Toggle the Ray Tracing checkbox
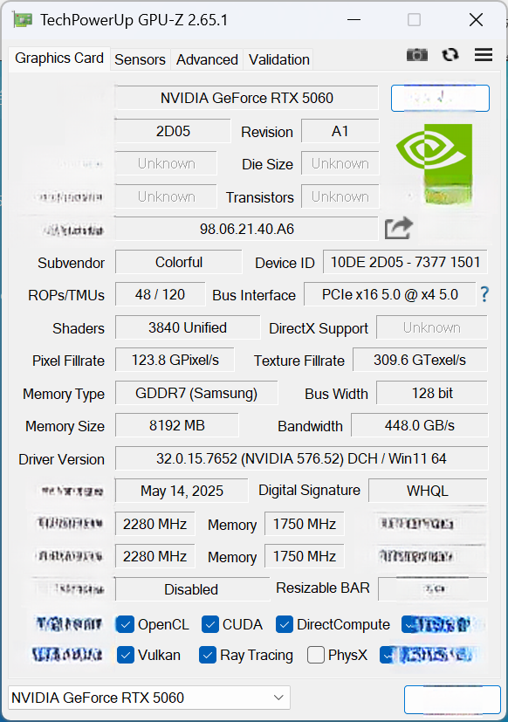The height and width of the screenshot is (722, 508). tap(208, 655)
